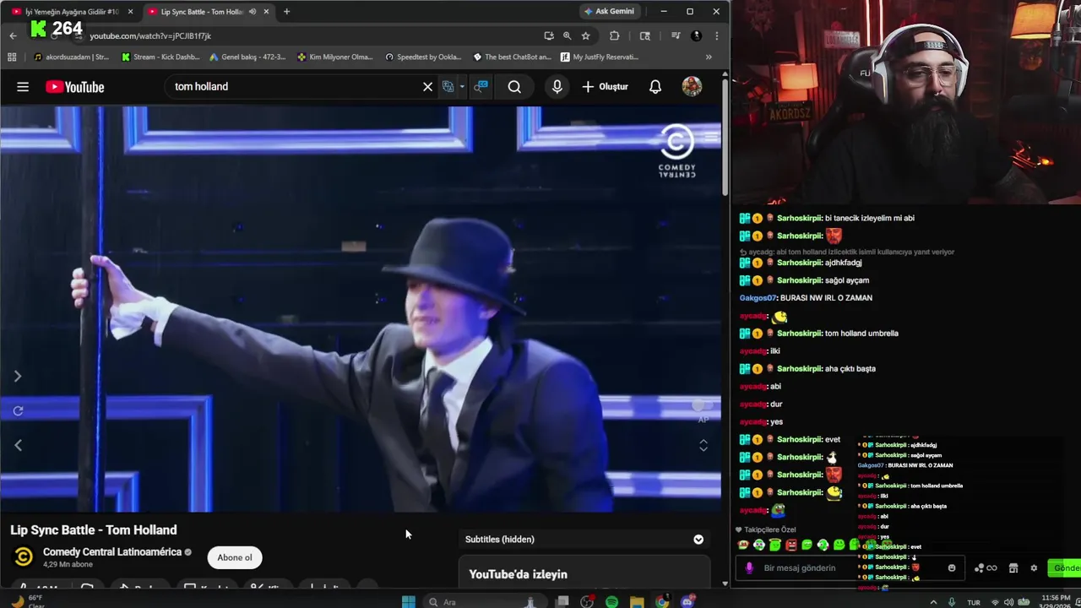The height and width of the screenshot is (608, 1081).
Task: Open the Windows Start button
Action: click(x=409, y=601)
